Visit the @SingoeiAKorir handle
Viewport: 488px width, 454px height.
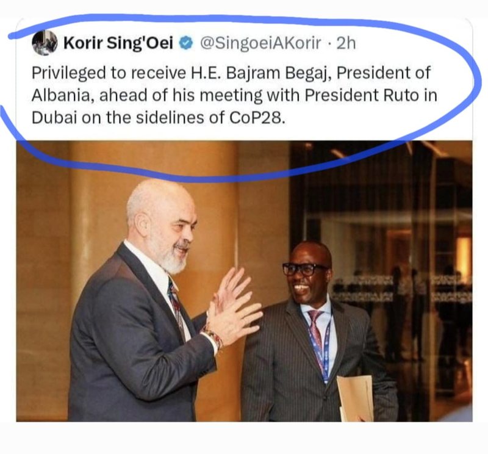[260, 43]
